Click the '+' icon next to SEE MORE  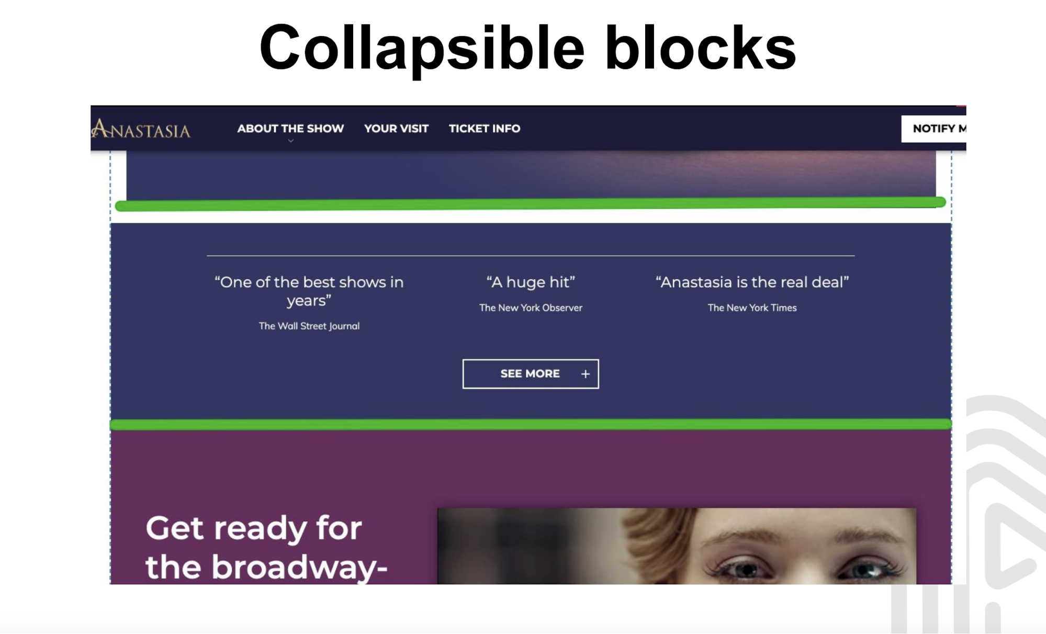pyautogui.click(x=585, y=373)
